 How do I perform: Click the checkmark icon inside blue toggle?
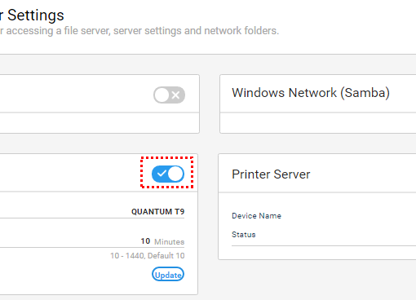(162, 174)
